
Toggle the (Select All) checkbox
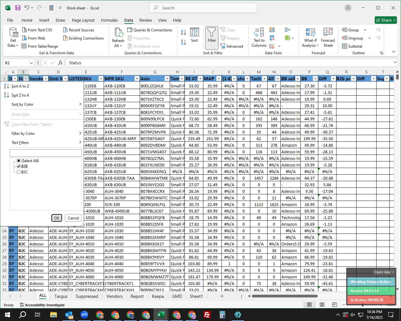(19, 160)
